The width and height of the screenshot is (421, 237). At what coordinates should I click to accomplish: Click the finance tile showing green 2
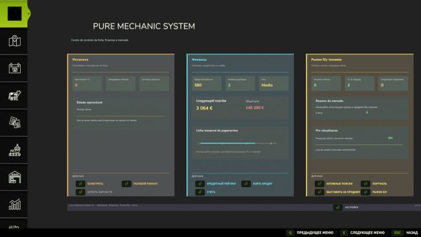[240, 84]
